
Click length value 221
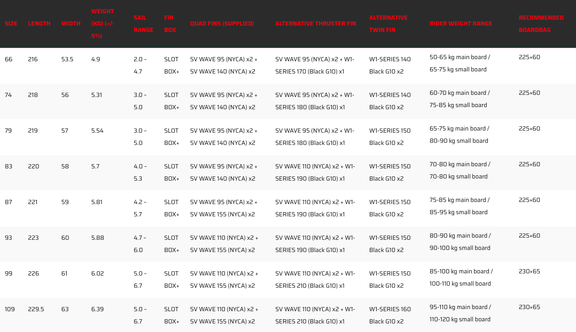tap(33, 202)
